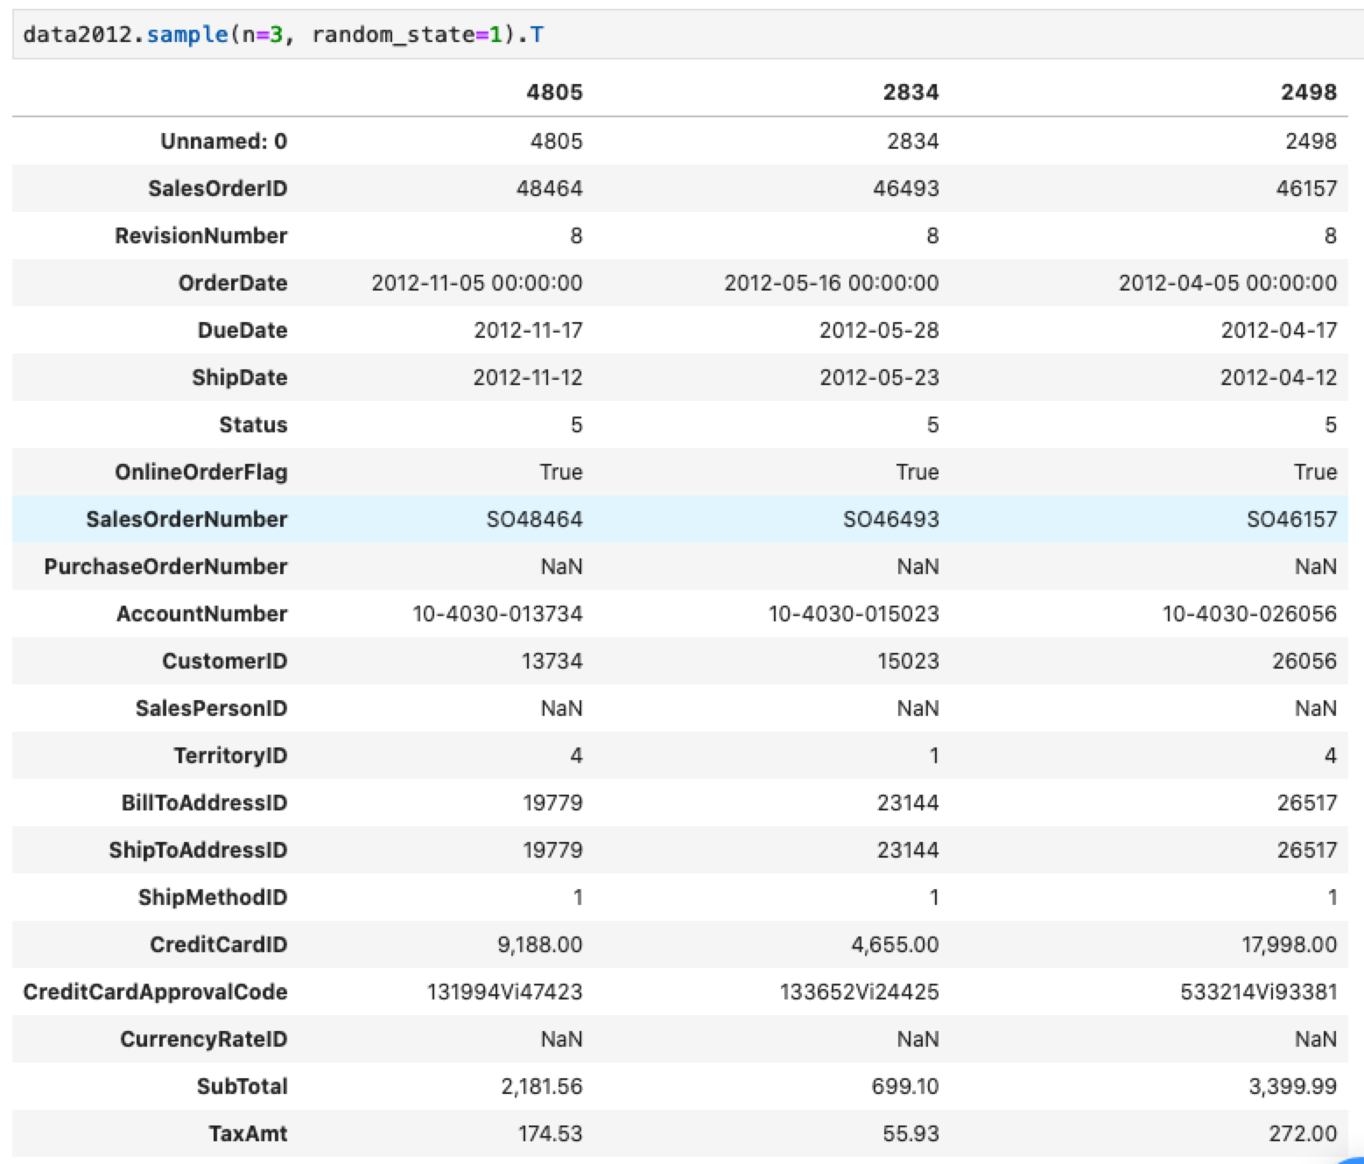
Task: Click the CurrencyRateID row label
Action: point(204,1040)
